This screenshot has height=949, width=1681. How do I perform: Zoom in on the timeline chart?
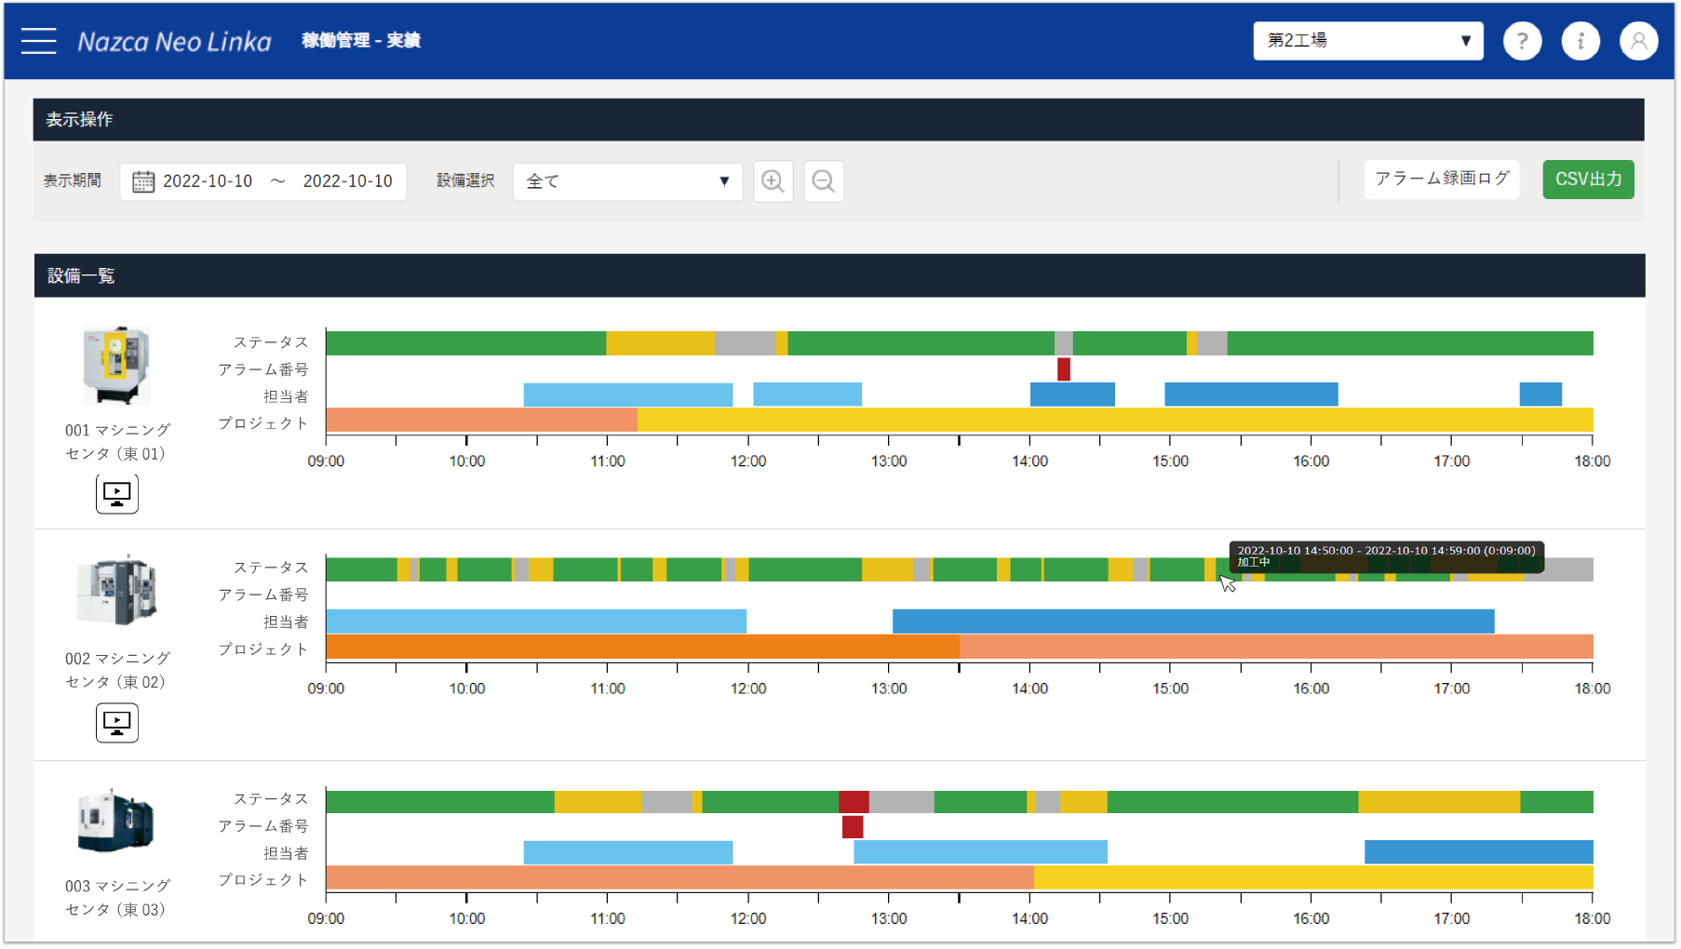point(773,181)
